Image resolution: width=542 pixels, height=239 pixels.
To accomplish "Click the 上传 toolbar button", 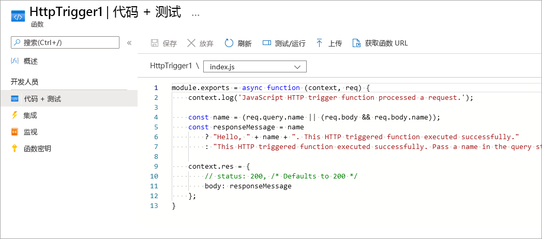I will pos(329,43).
